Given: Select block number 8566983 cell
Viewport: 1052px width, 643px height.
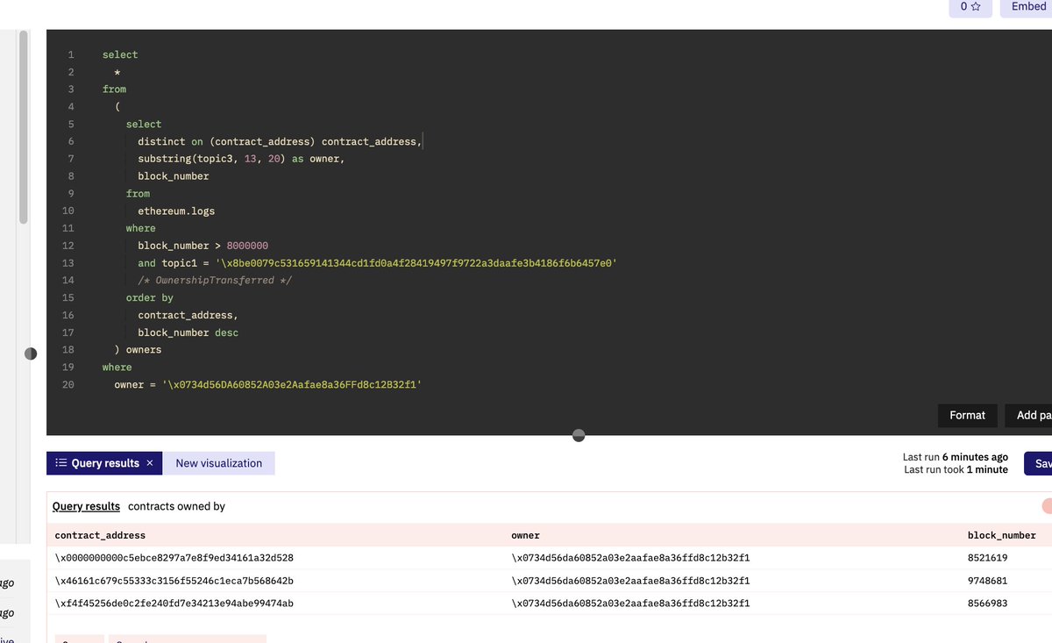Looking at the screenshot, I should coord(987,604).
